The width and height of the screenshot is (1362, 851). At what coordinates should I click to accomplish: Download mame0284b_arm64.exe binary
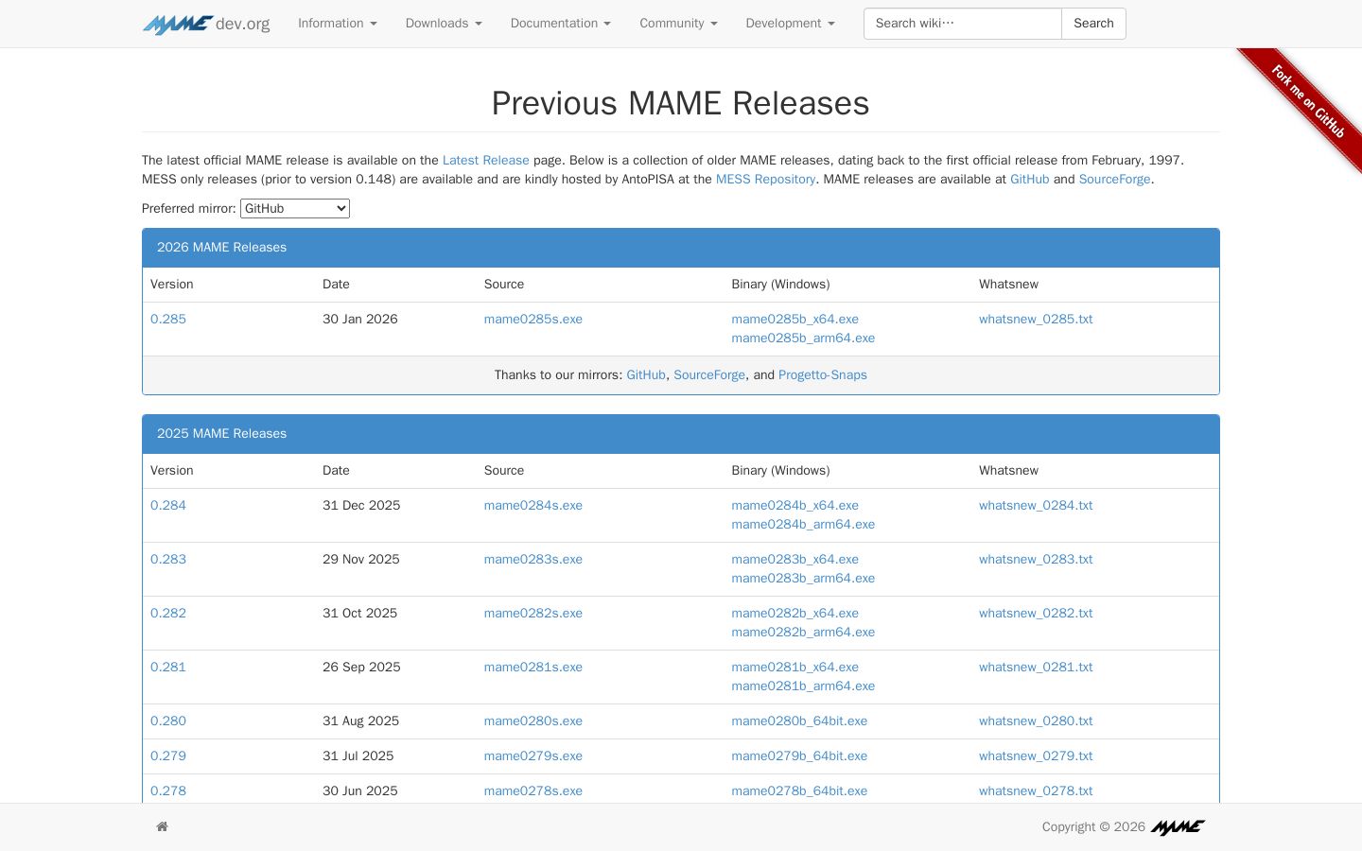coord(803,525)
